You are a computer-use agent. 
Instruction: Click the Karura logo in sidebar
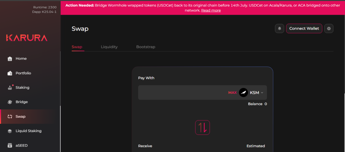pos(27,38)
